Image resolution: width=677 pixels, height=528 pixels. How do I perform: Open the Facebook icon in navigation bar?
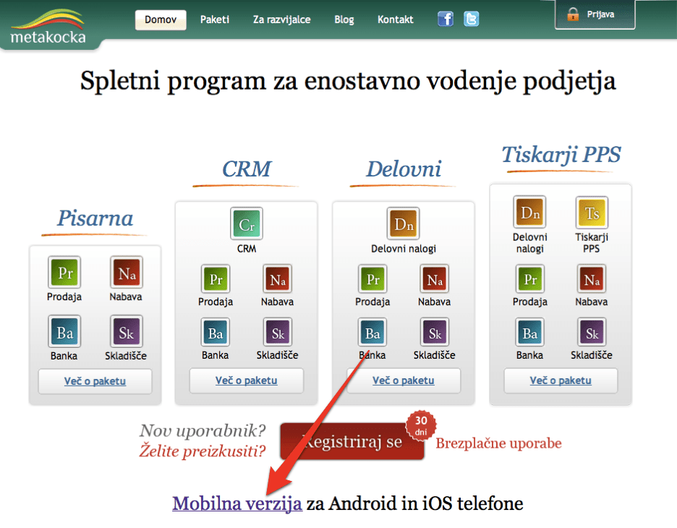click(x=446, y=19)
